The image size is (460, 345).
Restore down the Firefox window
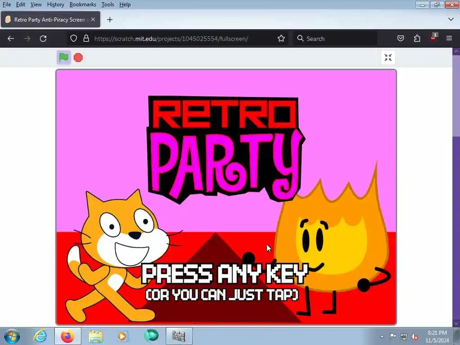tap(437, 4)
